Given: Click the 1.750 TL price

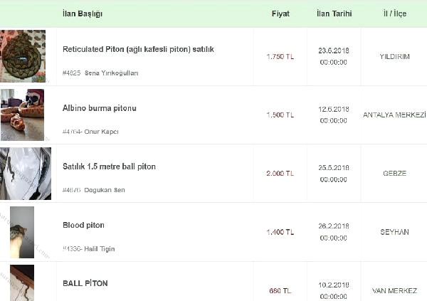Looking at the screenshot, I should pos(280,56).
